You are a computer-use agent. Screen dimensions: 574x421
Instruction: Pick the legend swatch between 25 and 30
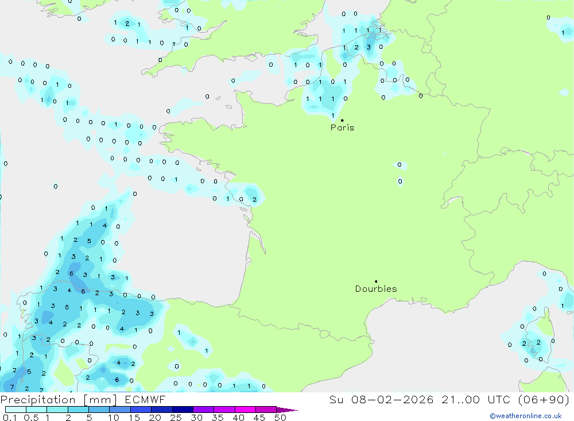point(183,410)
